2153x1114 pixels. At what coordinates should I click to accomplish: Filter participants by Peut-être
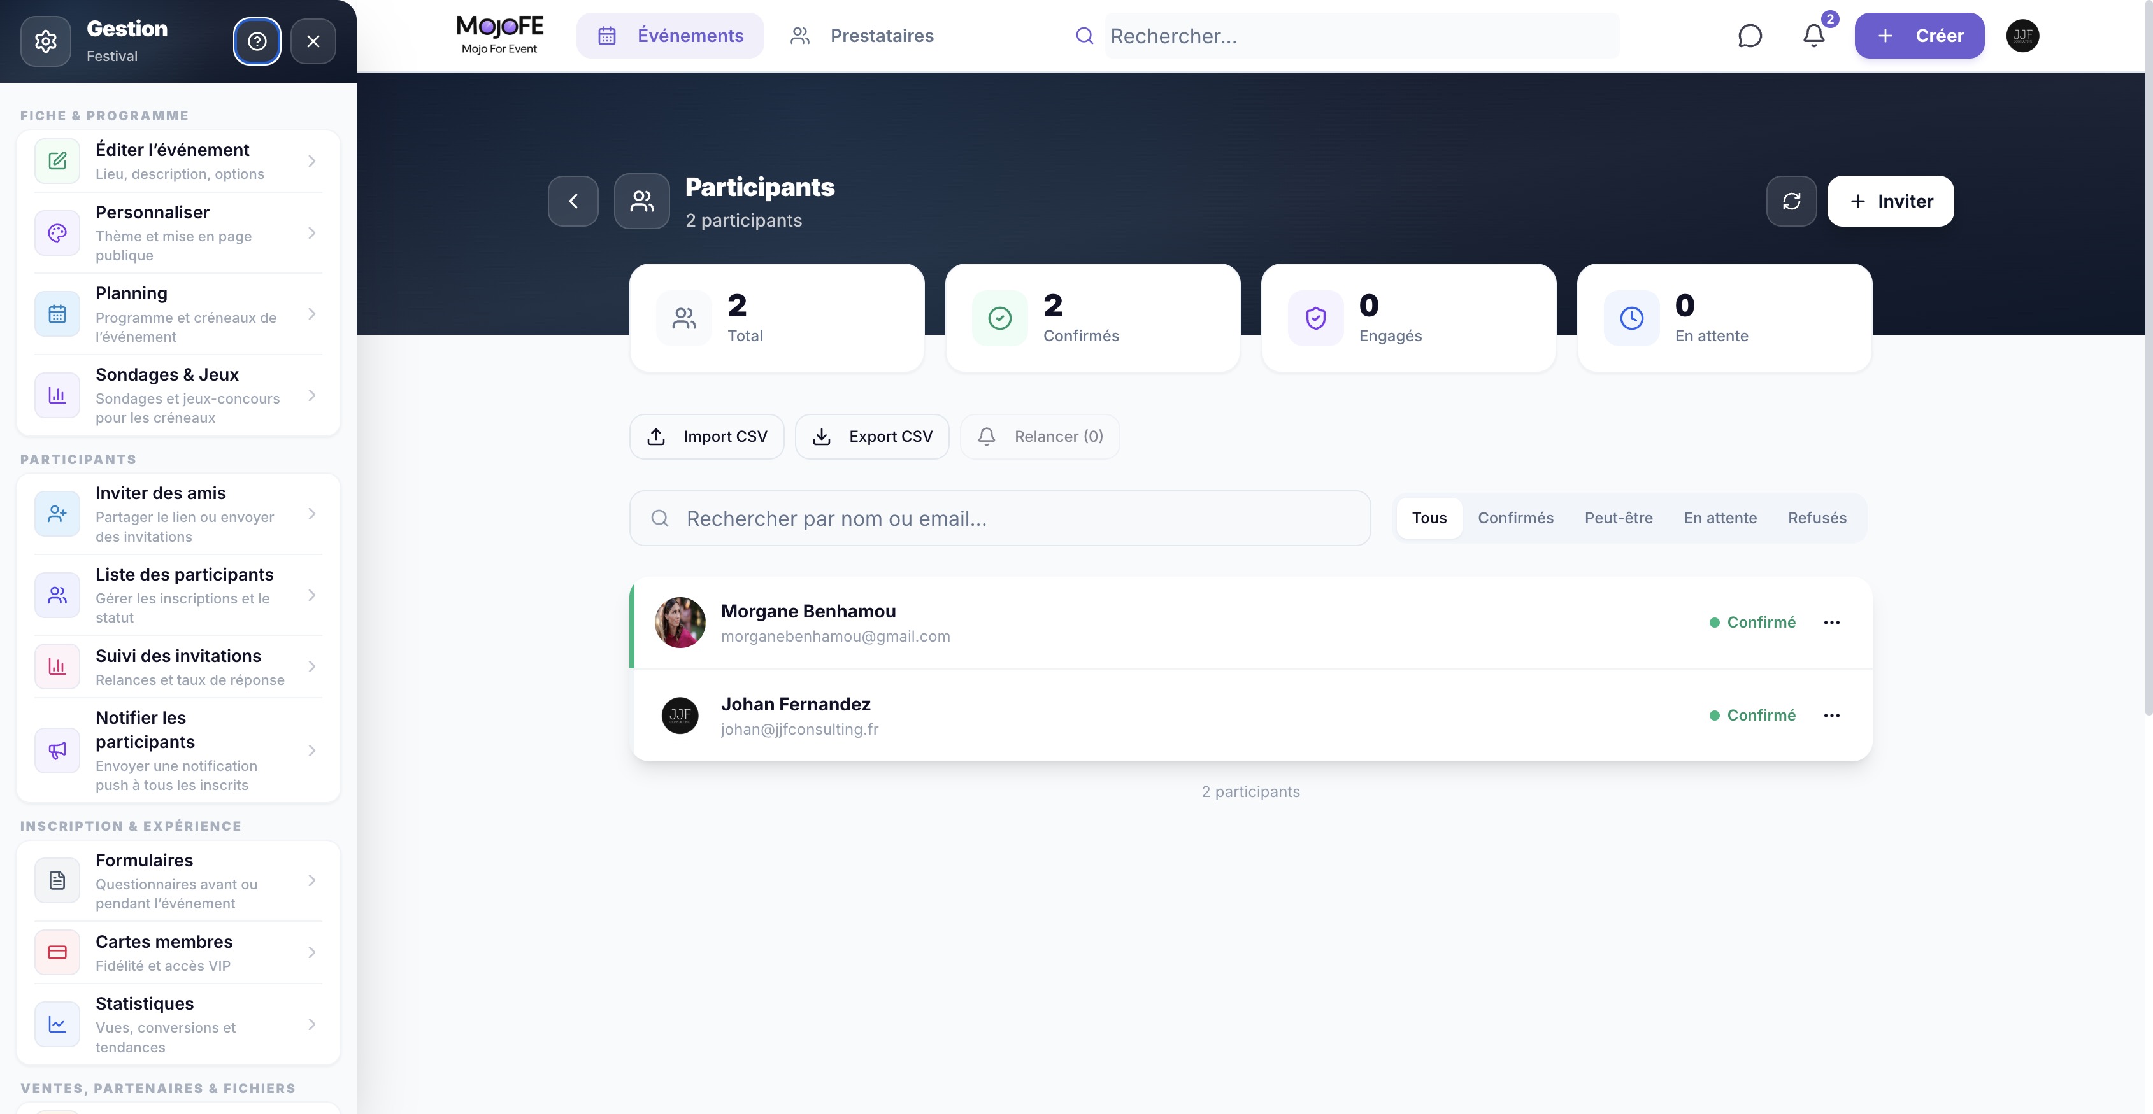pos(1618,518)
